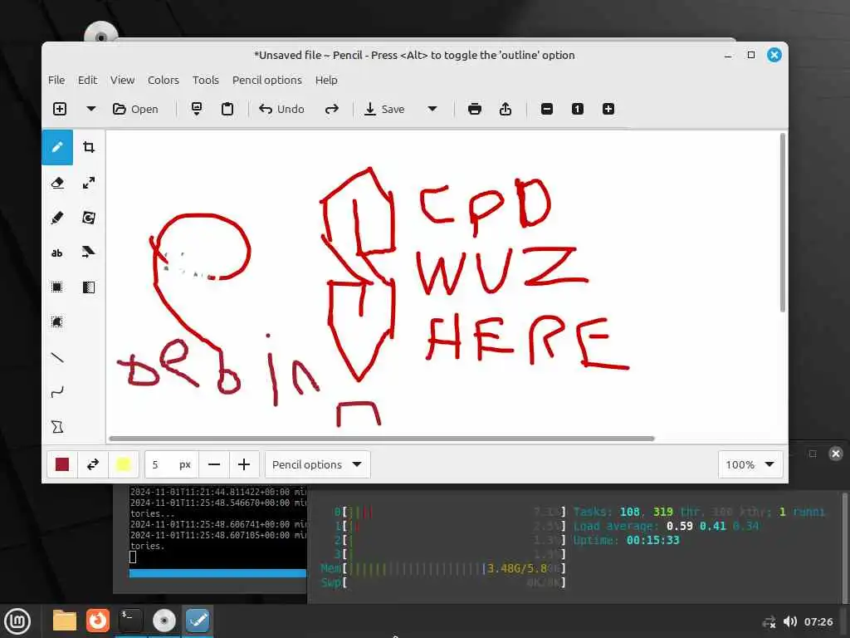This screenshot has height=638, width=850.
Task: Redo with the forward arrow icon
Action: click(x=332, y=109)
